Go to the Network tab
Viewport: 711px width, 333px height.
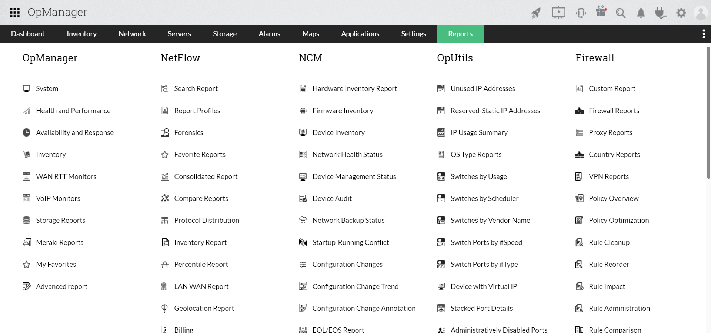132,34
